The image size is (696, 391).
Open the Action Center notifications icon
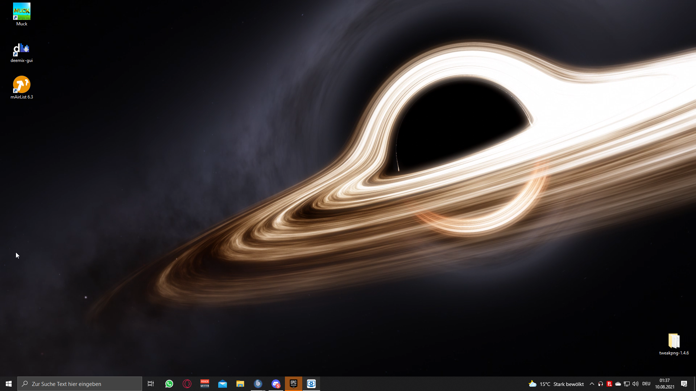click(x=684, y=384)
